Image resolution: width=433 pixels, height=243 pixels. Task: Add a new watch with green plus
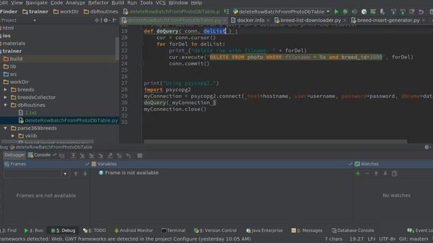pyautogui.click(x=358, y=173)
